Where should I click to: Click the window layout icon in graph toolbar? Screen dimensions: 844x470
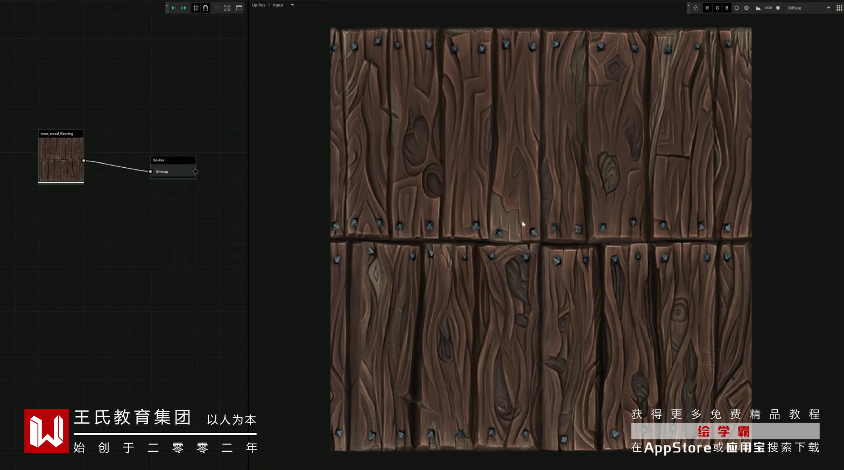click(239, 8)
